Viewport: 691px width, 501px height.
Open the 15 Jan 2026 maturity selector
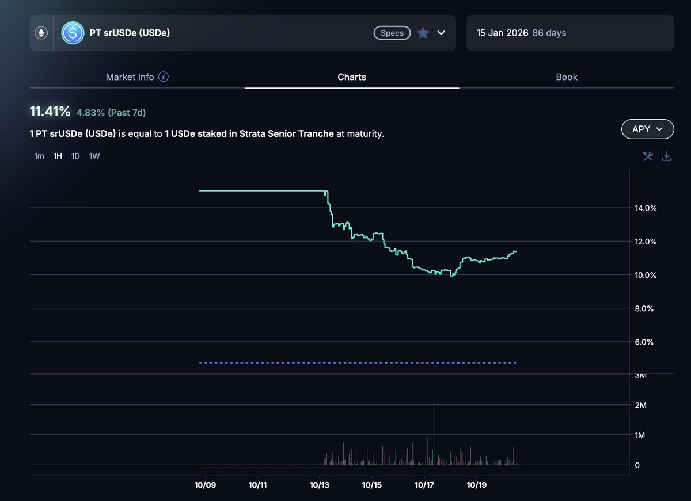pos(569,33)
